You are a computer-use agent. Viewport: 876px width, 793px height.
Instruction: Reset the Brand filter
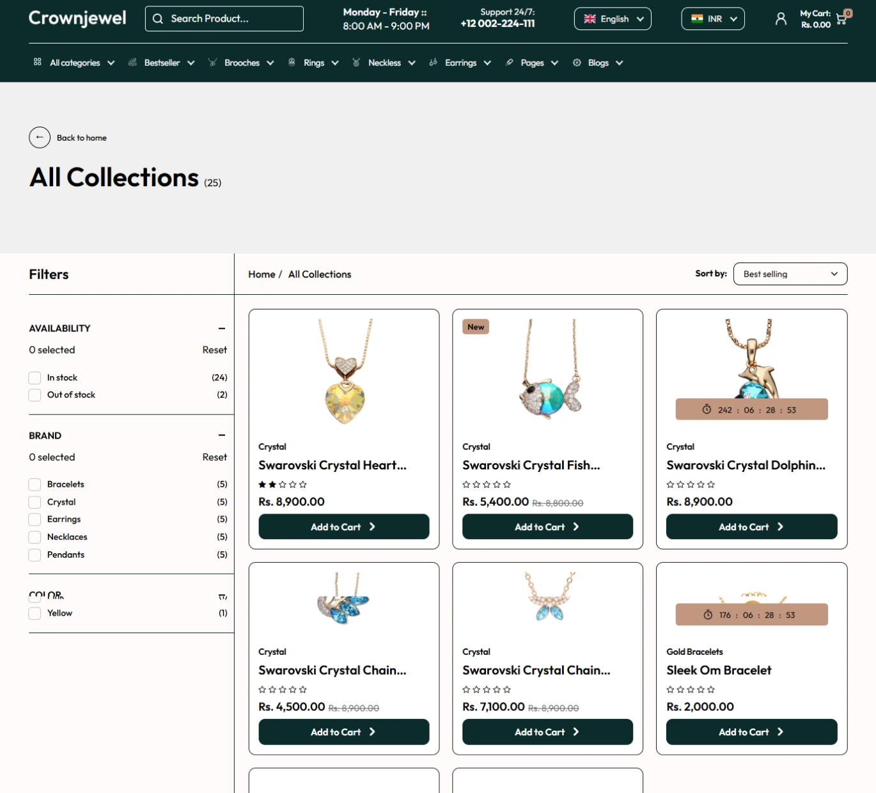[215, 457]
